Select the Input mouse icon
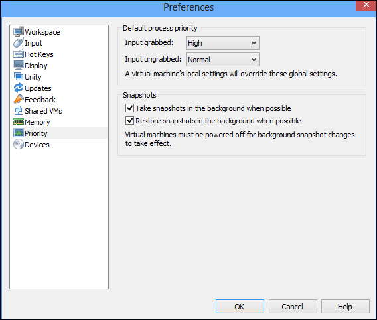 tap(19, 42)
